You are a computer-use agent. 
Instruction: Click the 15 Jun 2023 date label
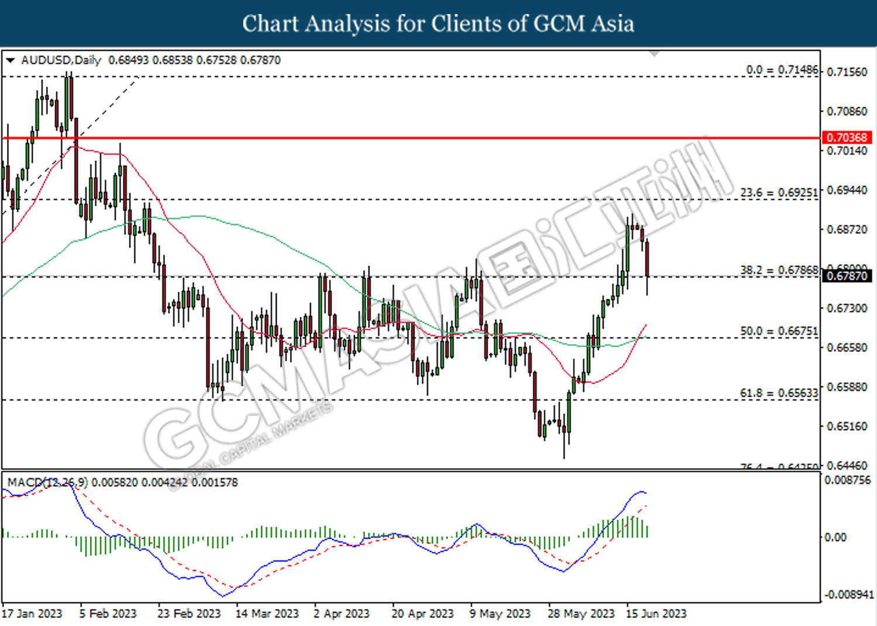pos(656,614)
